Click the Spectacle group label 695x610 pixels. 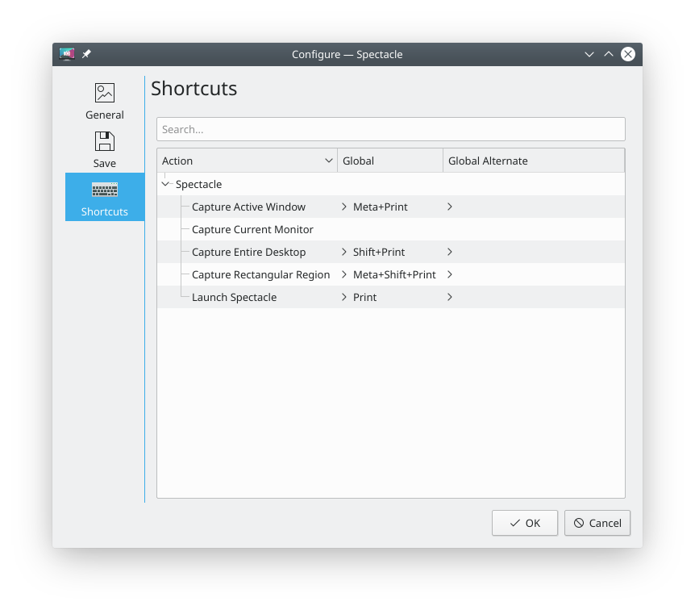pos(198,184)
